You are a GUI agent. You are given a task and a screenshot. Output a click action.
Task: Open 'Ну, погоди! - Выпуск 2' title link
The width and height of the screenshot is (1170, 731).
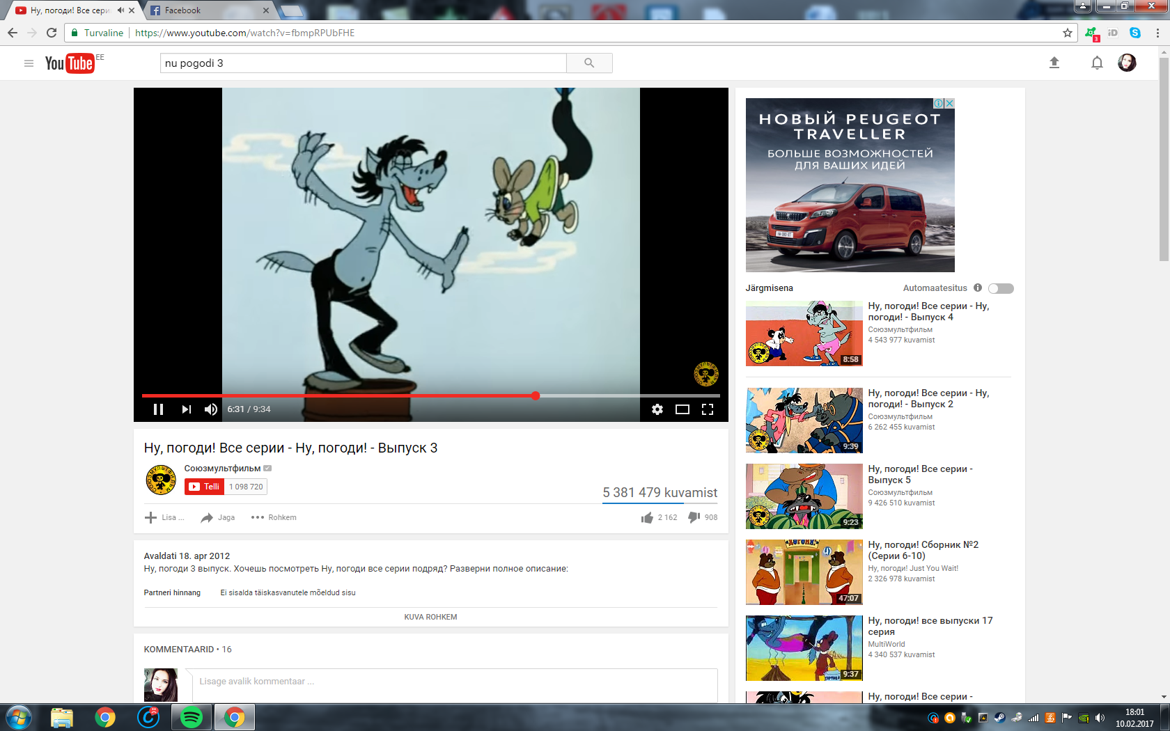(x=928, y=398)
